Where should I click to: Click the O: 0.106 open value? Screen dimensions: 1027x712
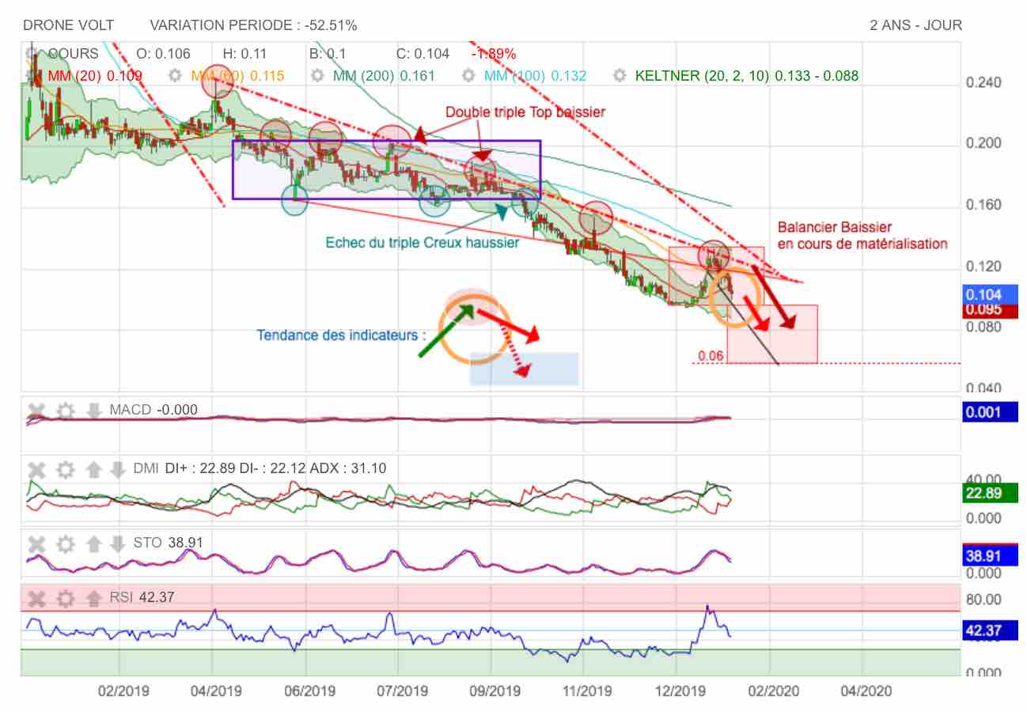pyautogui.click(x=164, y=54)
